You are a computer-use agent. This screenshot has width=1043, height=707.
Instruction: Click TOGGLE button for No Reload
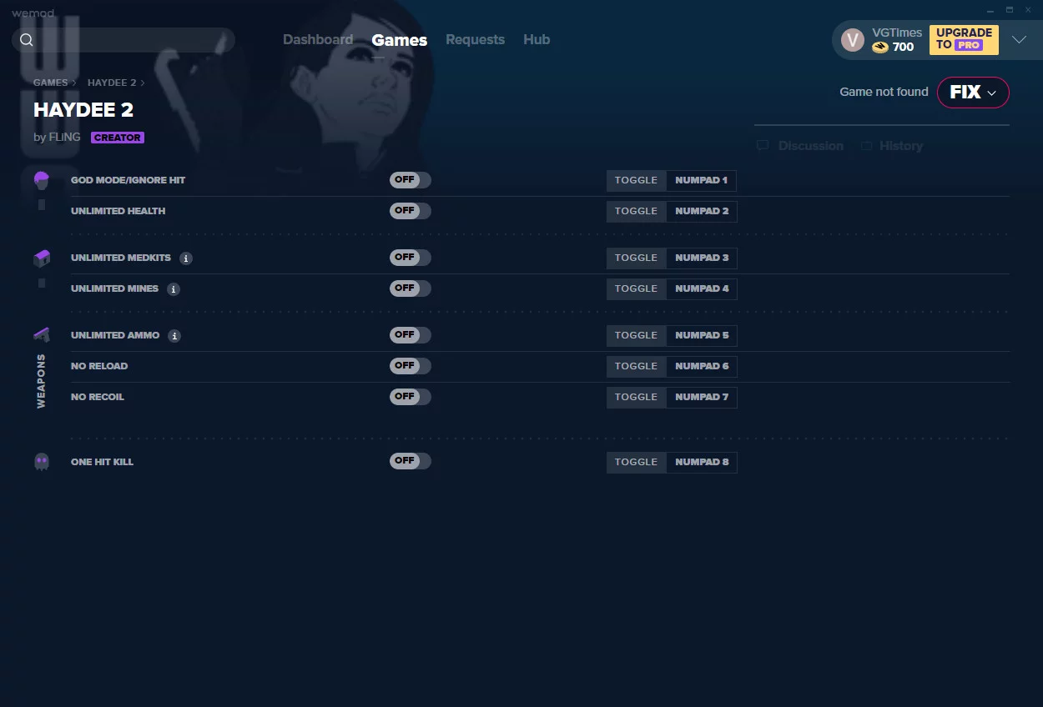[637, 366]
